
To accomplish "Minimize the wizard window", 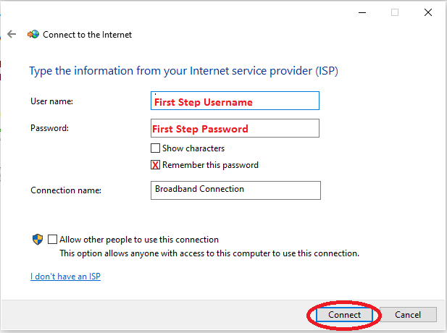I will (x=361, y=12).
